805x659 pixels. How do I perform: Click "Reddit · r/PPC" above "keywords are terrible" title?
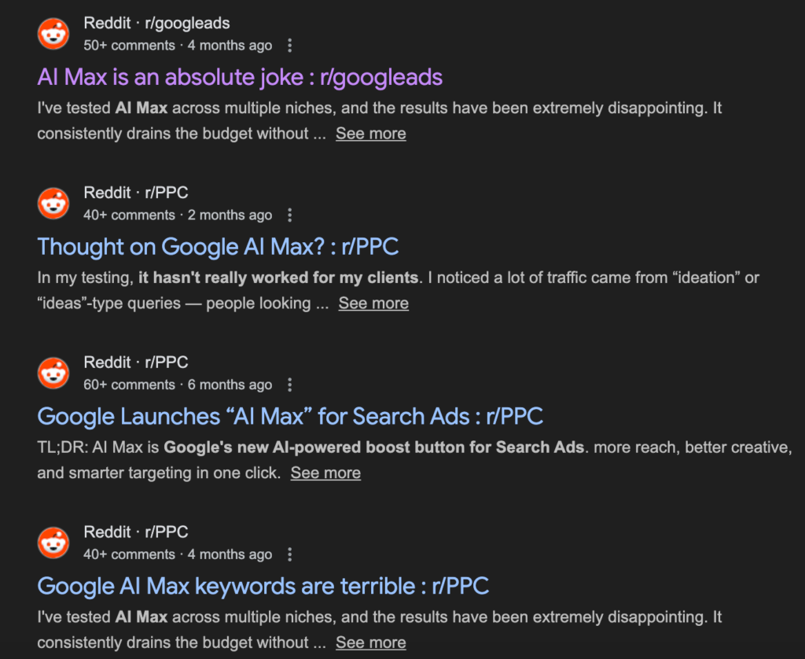click(136, 532)
